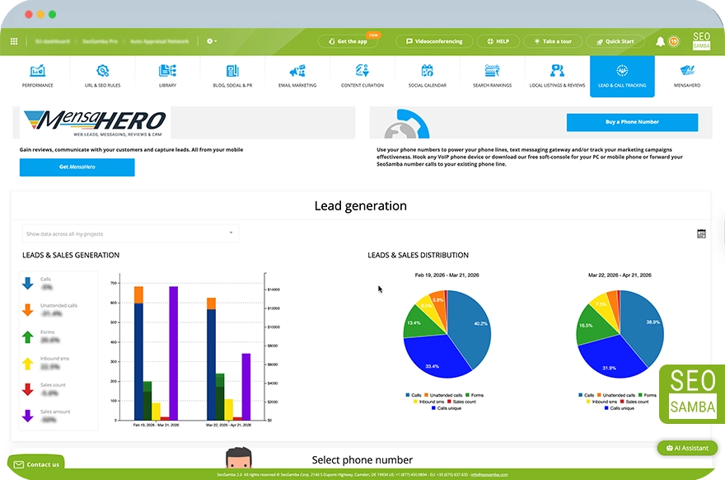Open Quick Start from top bar
This screenshot has height=480, width=725.
(x=615, y=41)
